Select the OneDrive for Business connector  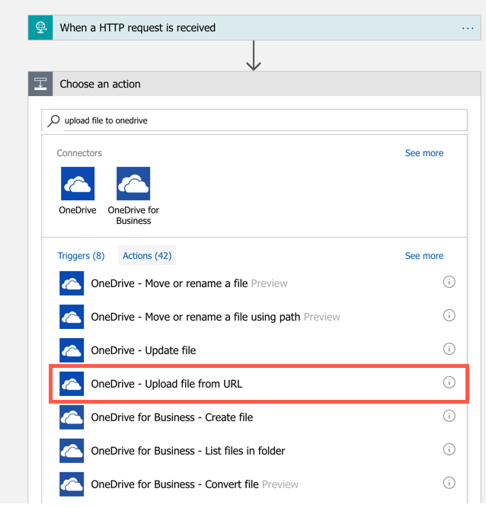(133, 184)
